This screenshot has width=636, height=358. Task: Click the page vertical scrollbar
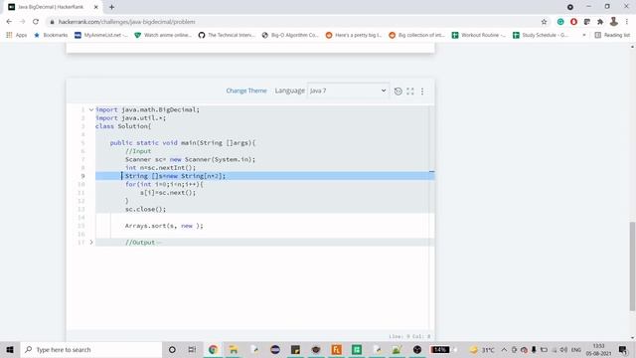pyautogui.click(x=632, y=267)
